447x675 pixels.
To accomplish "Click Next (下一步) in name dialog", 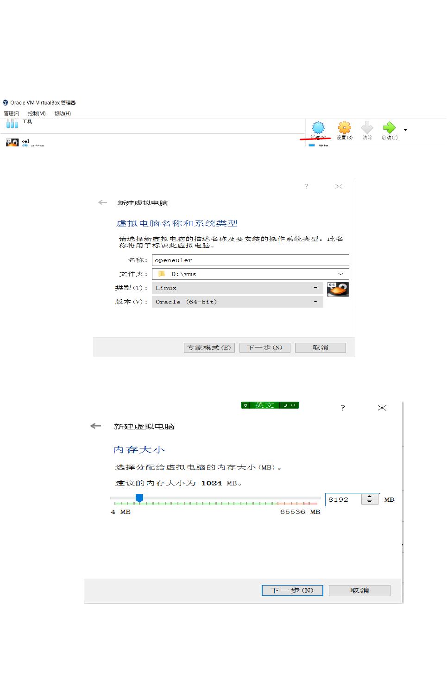I will [264, 347].
